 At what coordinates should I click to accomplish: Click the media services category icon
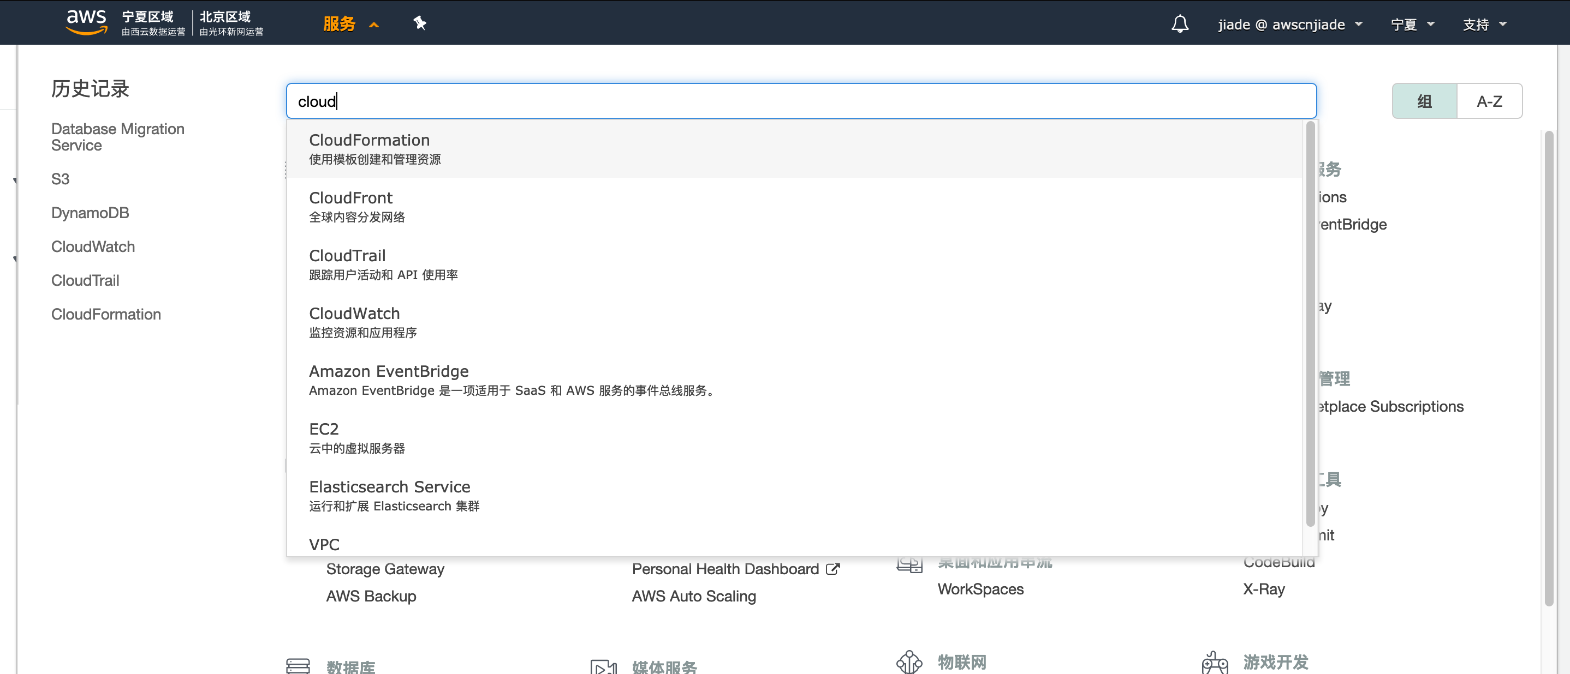pos(603,666)
